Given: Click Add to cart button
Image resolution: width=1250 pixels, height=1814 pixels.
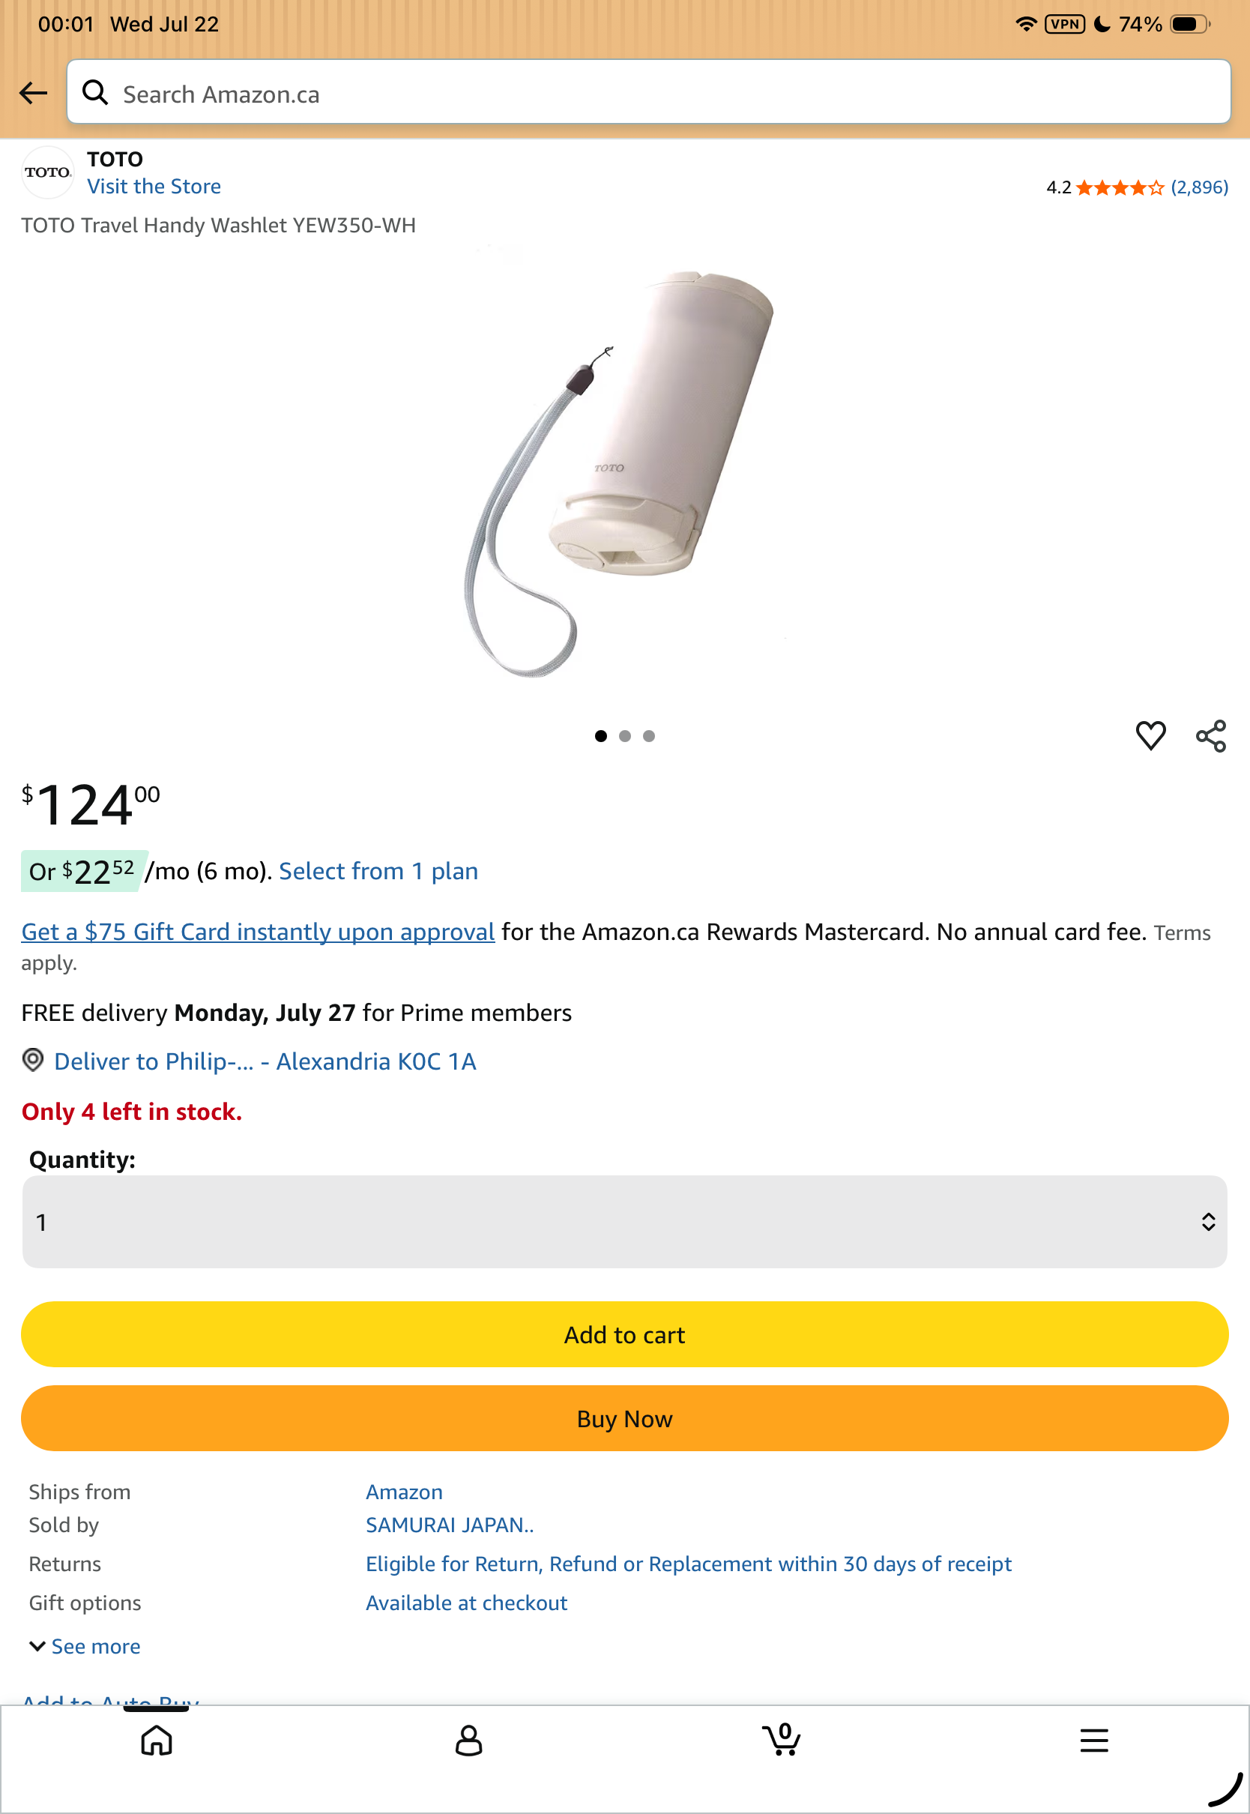Looking at the screenshot, I should tap(624, 1334).
